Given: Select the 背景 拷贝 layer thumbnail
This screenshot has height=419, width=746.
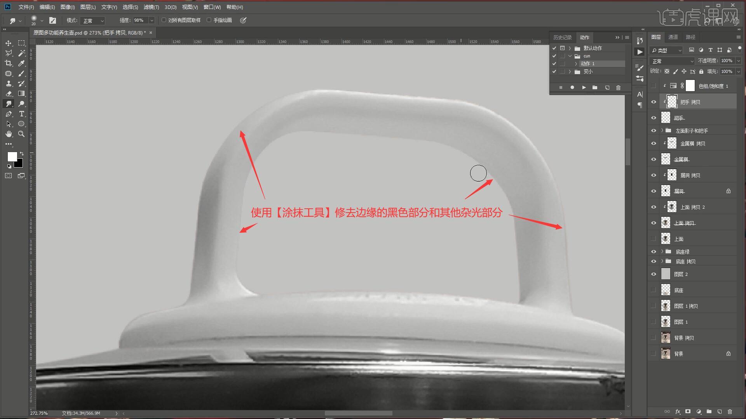Looking at the screenshot, I should coord(666,338).
